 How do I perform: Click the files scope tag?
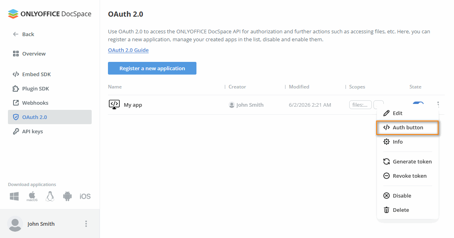[x=360, y=105]
